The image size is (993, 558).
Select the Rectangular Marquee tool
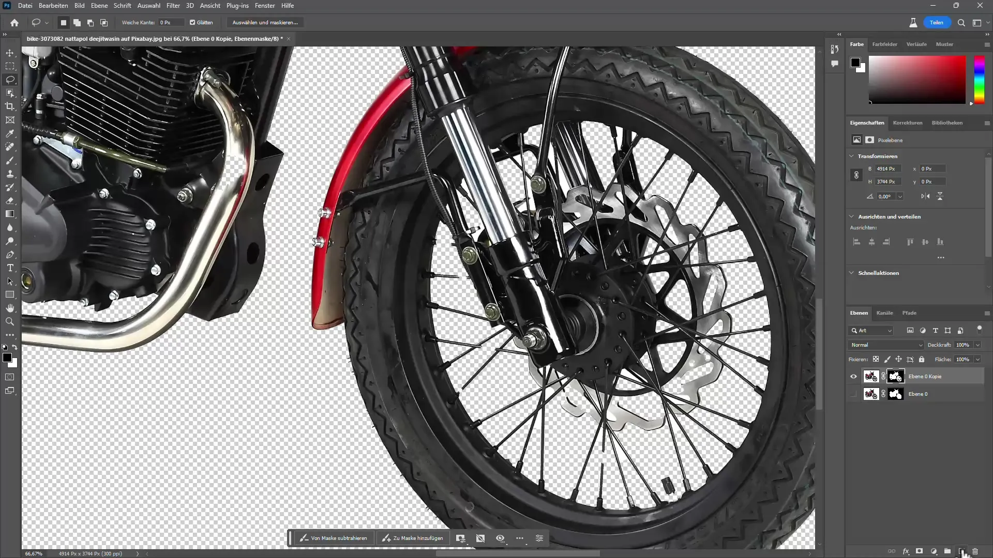10,66
